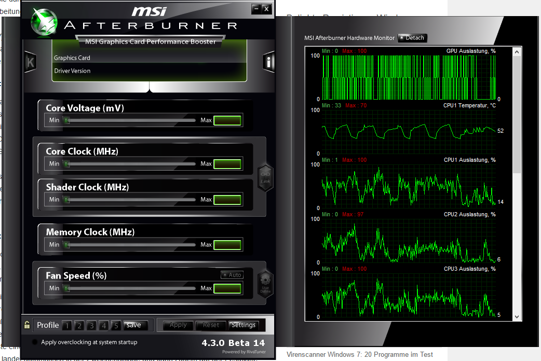Click the green Afterburner logo orb
This screenshot has width=541, height=361.
[44, 22]
